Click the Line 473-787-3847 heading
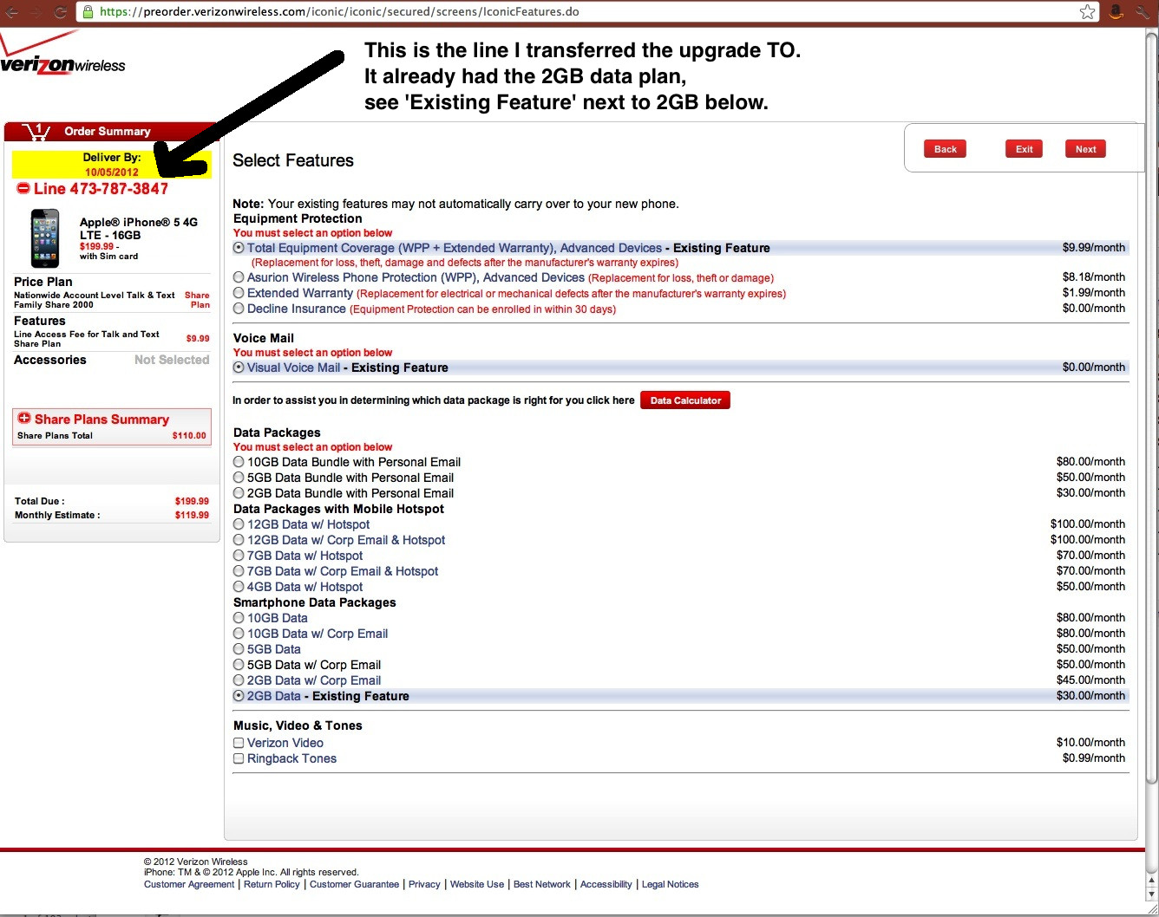 [x=101, y=188]
